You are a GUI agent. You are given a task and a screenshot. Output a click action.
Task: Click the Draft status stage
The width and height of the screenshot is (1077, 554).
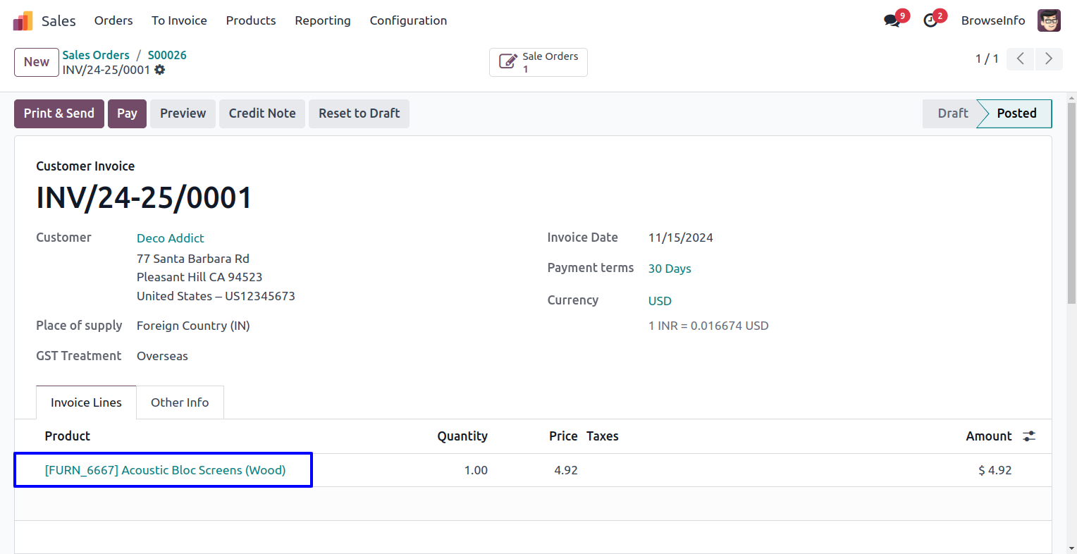(x=952, y=113)
